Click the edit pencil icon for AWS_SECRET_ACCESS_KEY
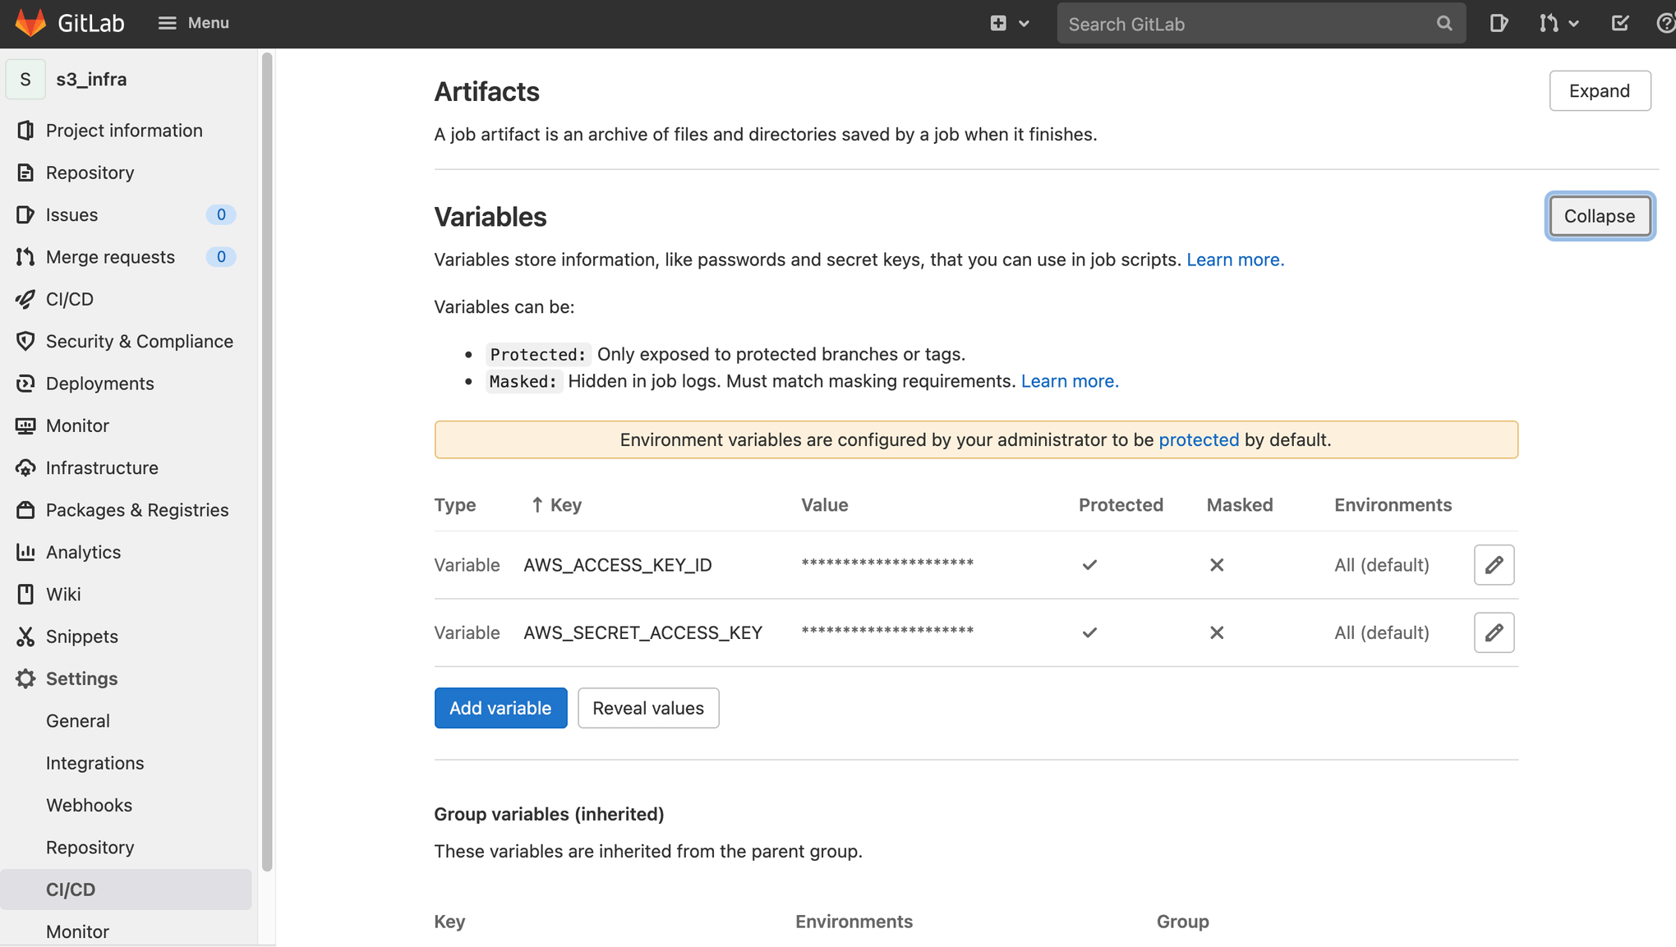The image size is (1676, 947). click(x=1494, y=632)
